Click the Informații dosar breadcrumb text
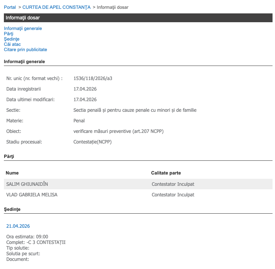 pos(112,7)
